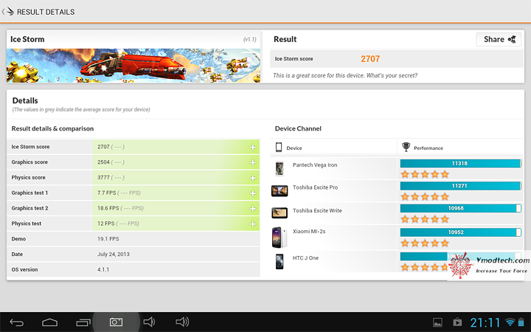This screenshot has width=531, height=332.
Task: Click the 11271 performance bar
Action: point(460,186)
